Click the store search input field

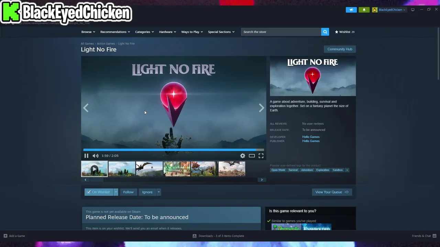pyautogui.click(x=281, y=32)
